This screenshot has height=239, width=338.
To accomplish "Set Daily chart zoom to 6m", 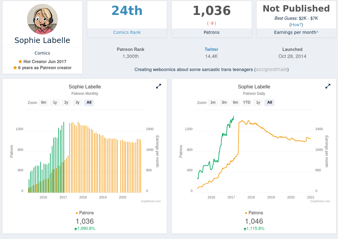I will [x=236, y=103].
